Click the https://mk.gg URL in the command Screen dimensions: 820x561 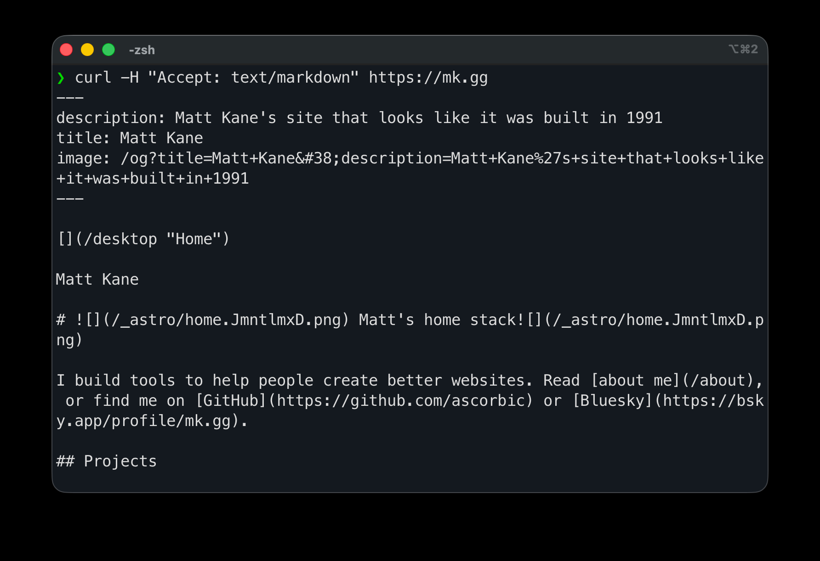click(x=428, y=78)
